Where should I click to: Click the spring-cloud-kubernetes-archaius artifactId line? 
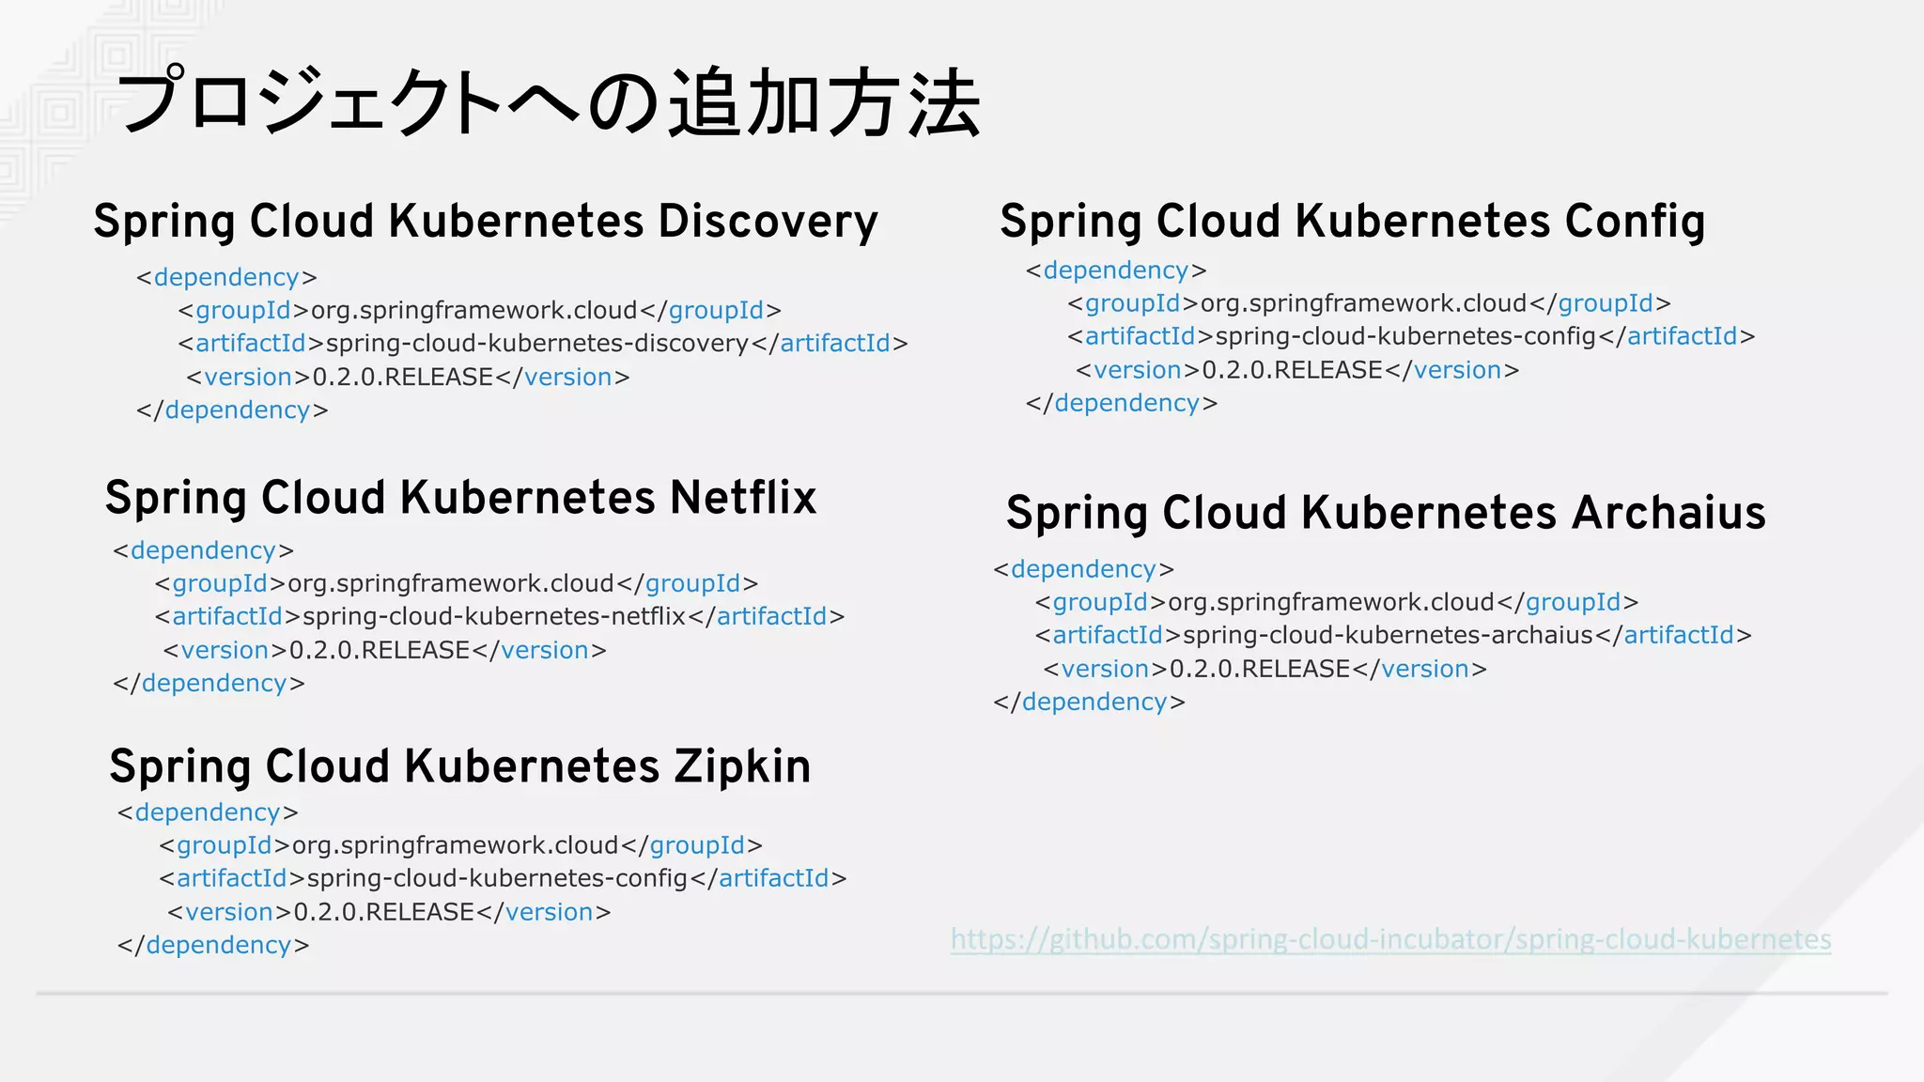(x=1393, y=636)
